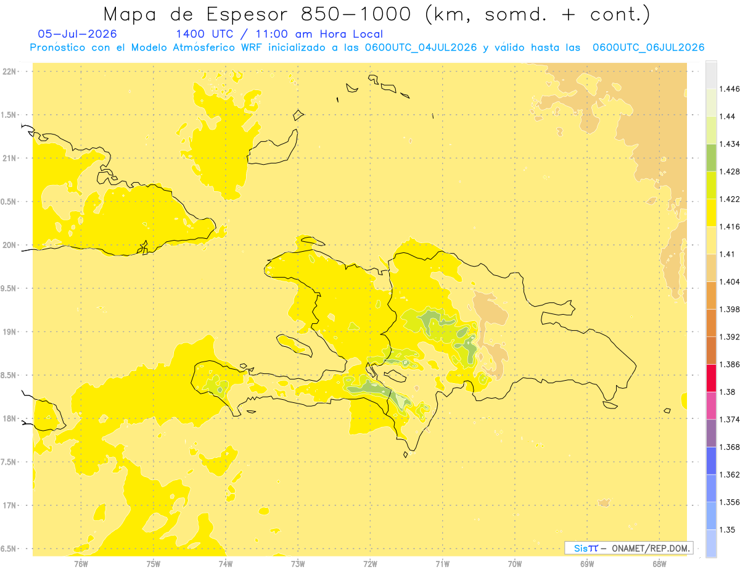This screenshot has height=572, width=740.
Task: Click the colorbar value '1.386'
Action: (x=730, y=365)
